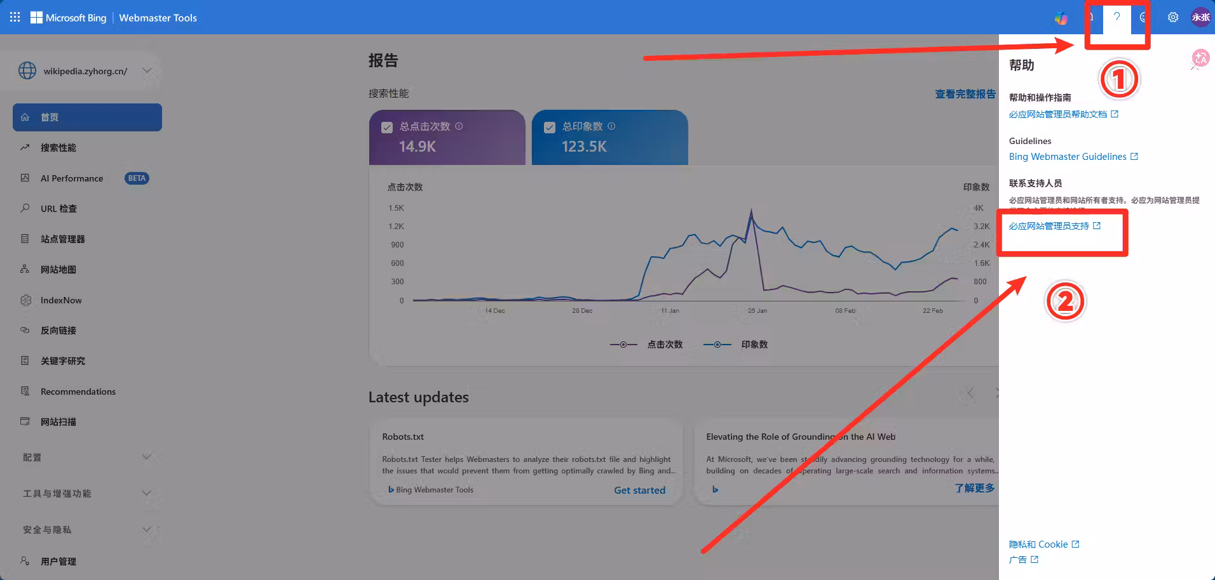This screenshot has width=1215, height=580.
Task: Click the Microsoft Bing logo
Action: (69, 18)
